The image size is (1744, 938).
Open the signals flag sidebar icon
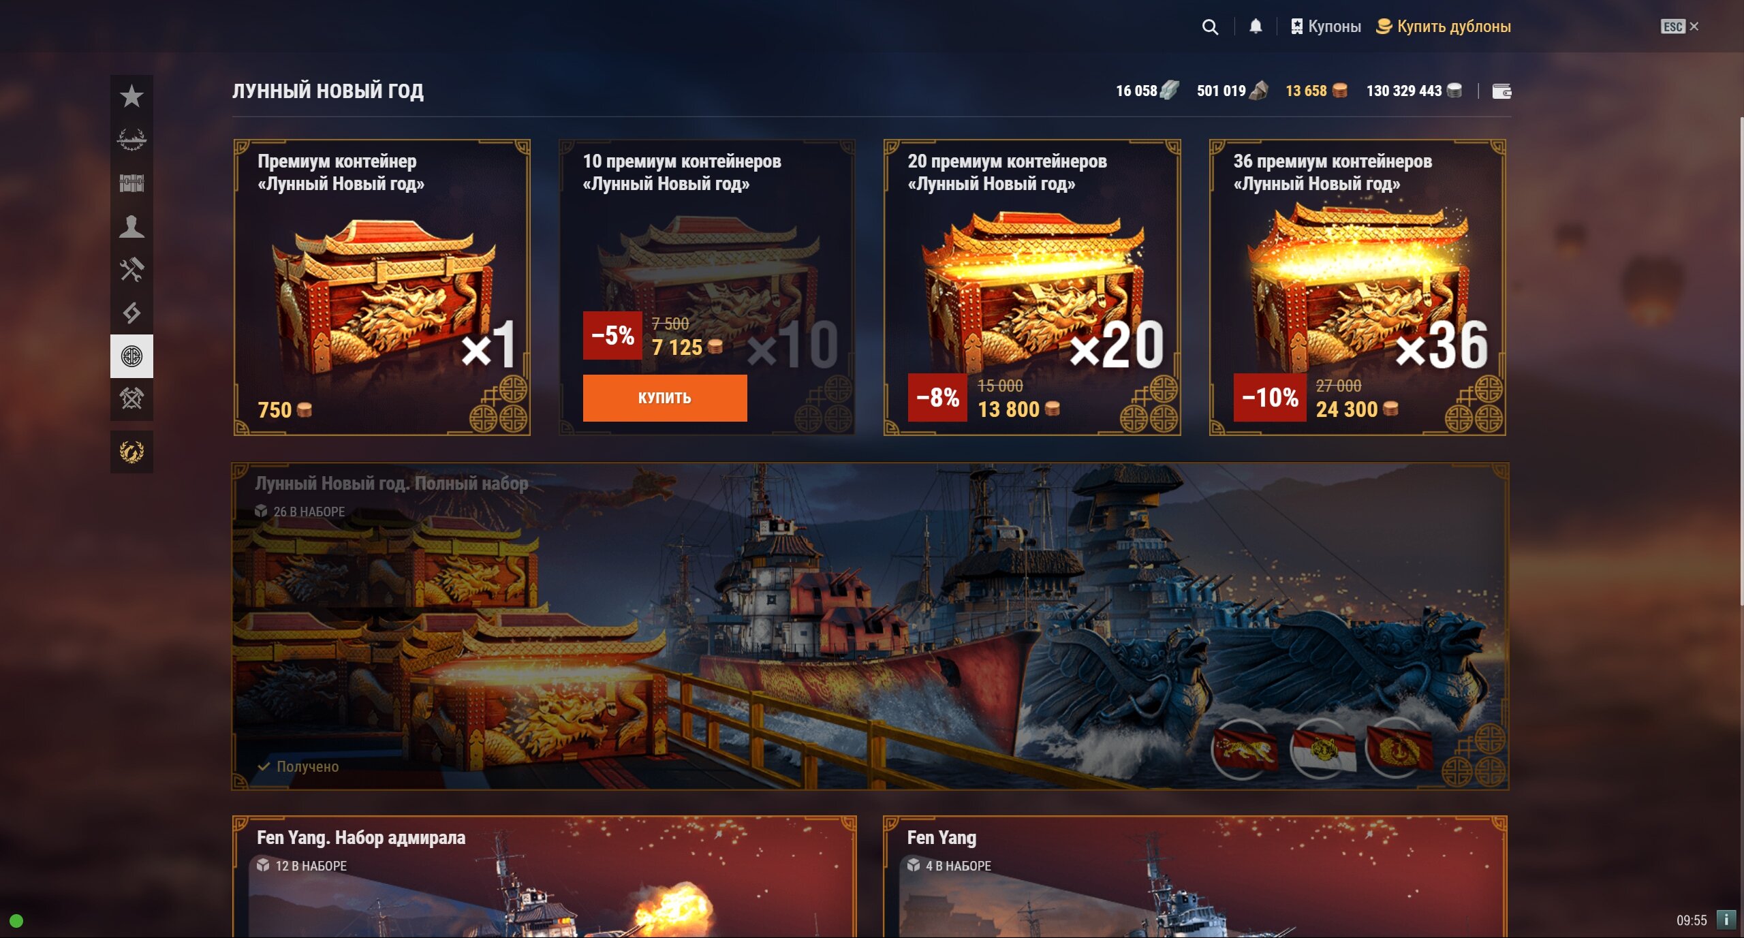131,313
